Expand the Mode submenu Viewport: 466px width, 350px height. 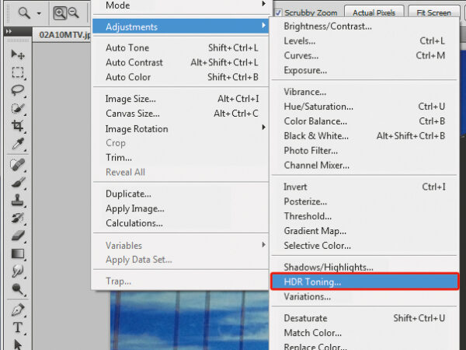coord(179,5)
